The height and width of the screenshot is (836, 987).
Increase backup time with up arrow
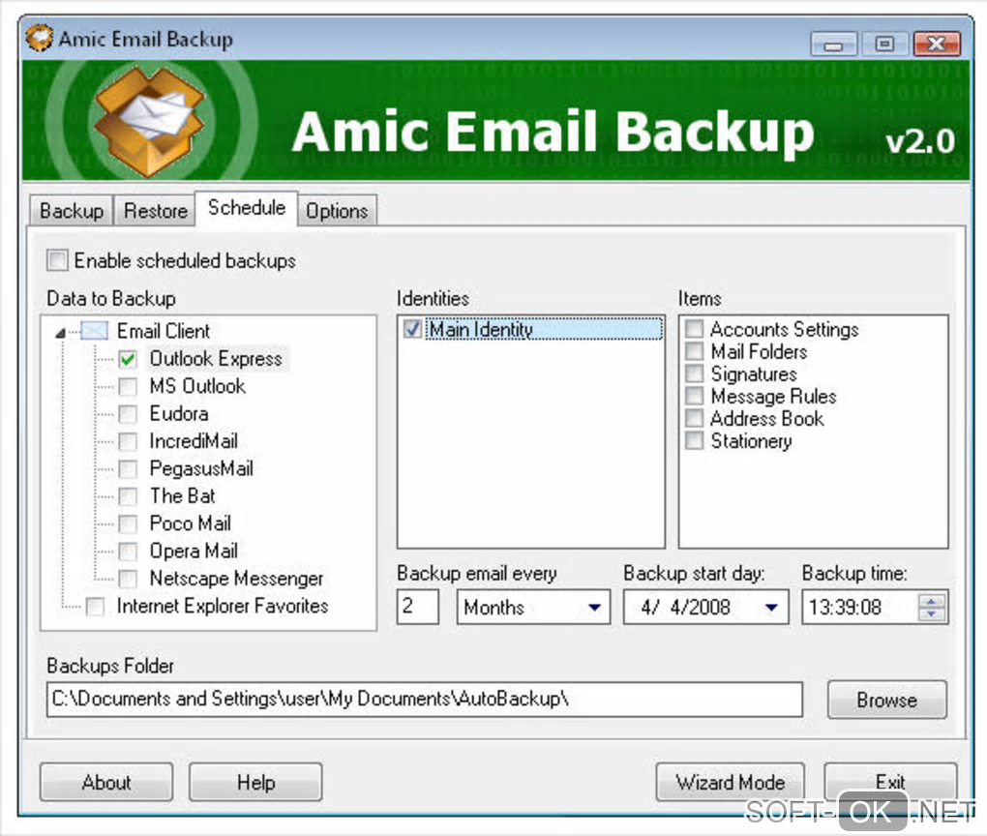[932, 600]
